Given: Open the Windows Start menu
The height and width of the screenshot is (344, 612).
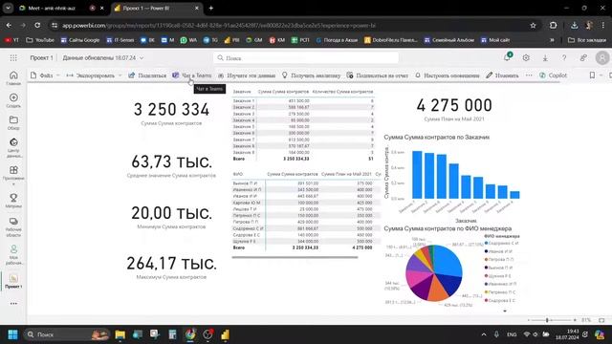Looking at the screenshot, I should coord(12,334).
